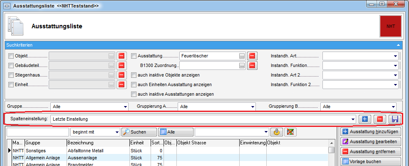Viewport: 409px width, 166px height.
Task: Click the gold stamp icon next to filter dropdown
Action: (277, 132)
